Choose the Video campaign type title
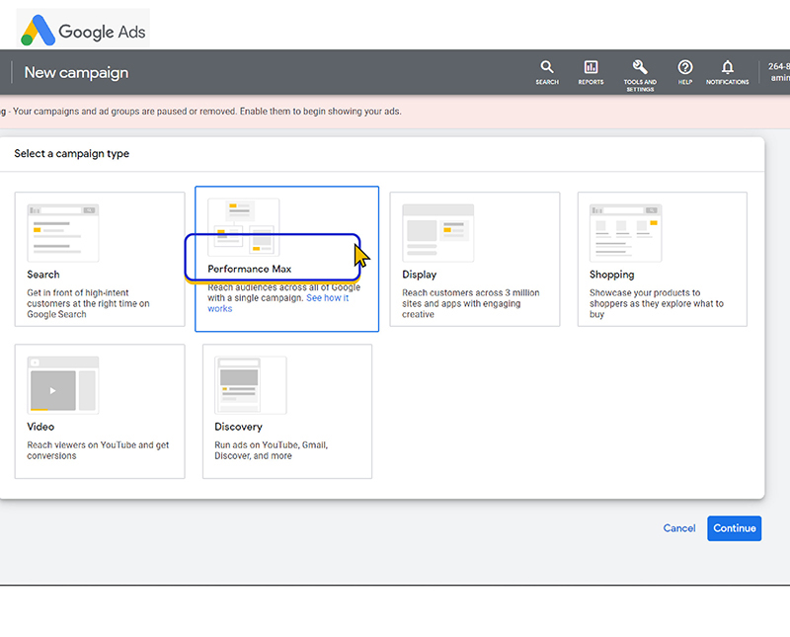This screenshot has height=637, width=790. pyautogui.click(x=40, y=427)
